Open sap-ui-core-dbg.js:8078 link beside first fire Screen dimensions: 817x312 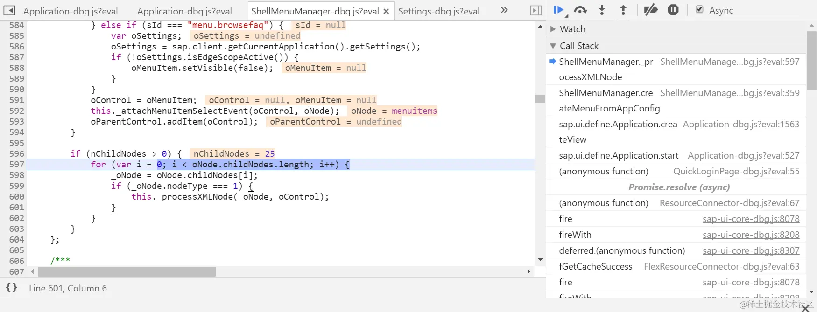[x=751, y=219]
